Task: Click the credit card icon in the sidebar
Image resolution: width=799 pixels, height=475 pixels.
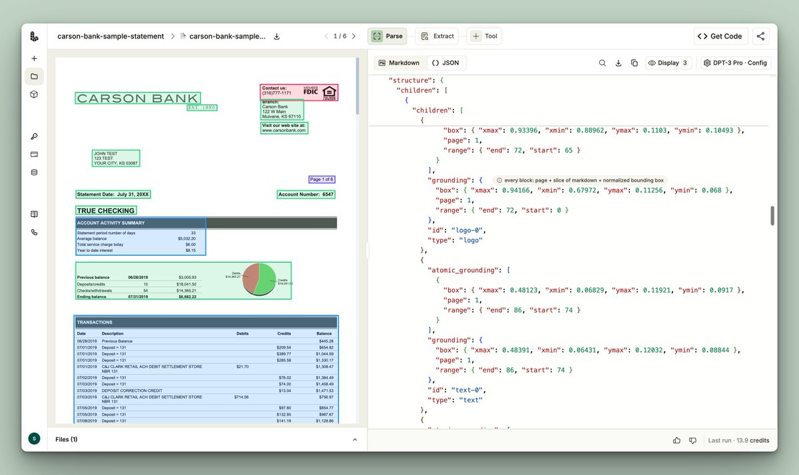Action: (34, 154)
